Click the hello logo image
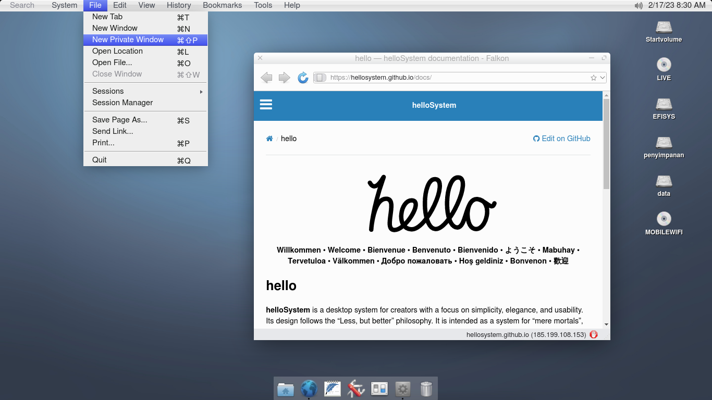 point(432,204)
